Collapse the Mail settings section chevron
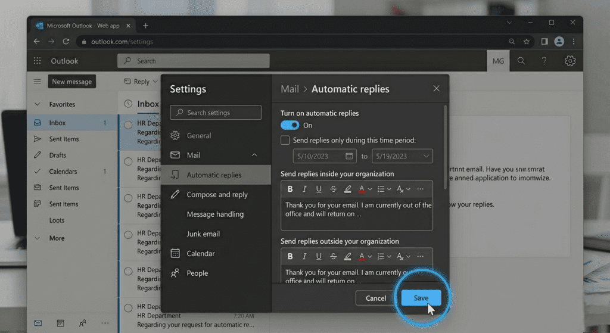The width and height of the screenshot is (610, 333). [254, 155]
